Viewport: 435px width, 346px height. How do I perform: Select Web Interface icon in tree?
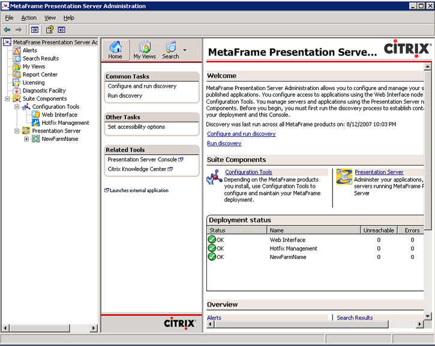[35, 115]
